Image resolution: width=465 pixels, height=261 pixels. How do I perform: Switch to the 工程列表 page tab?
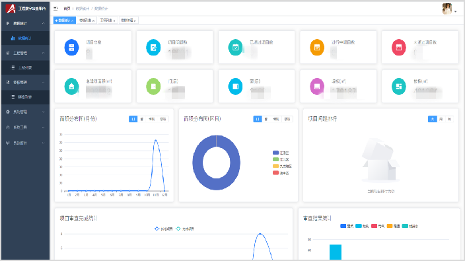(108, 20)
